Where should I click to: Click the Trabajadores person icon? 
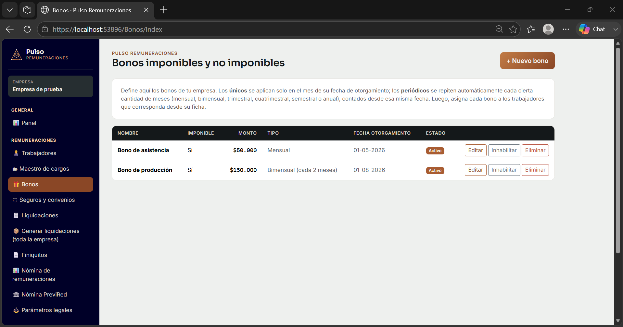coord(16,153)
